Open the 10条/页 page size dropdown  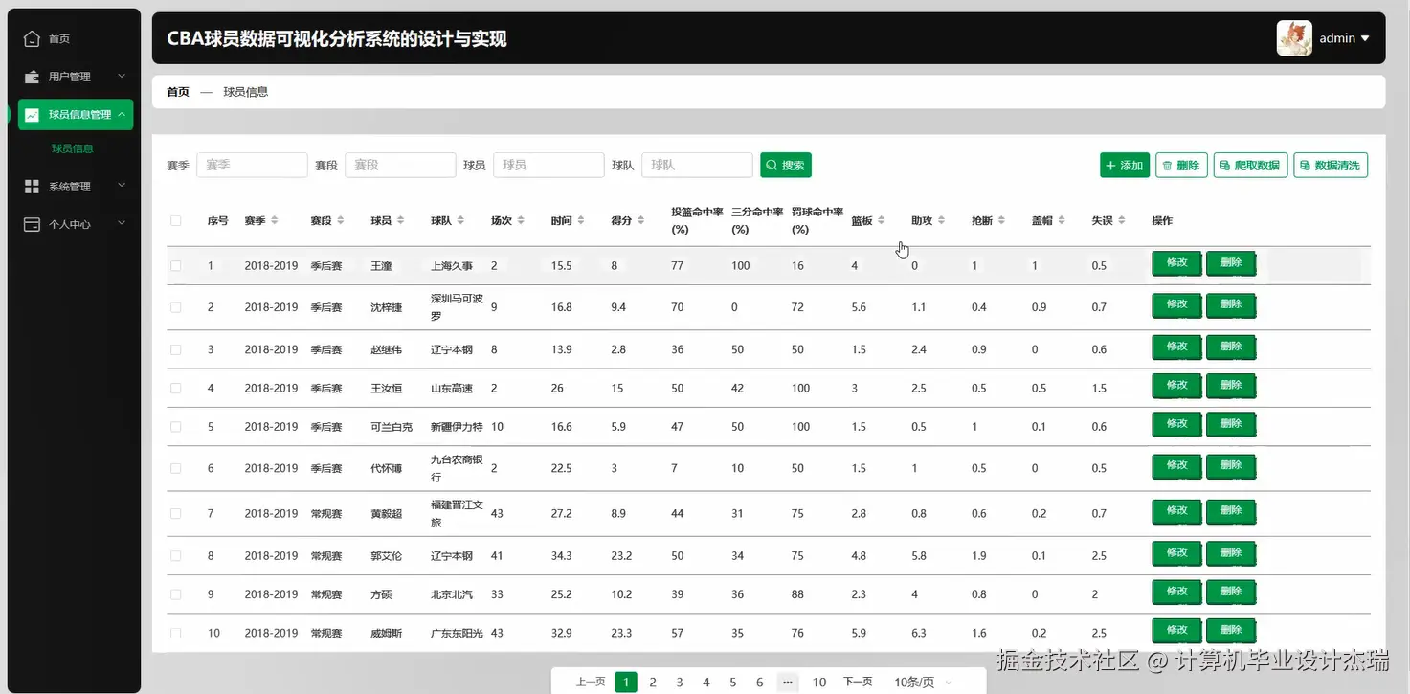[x=923, y=683]
